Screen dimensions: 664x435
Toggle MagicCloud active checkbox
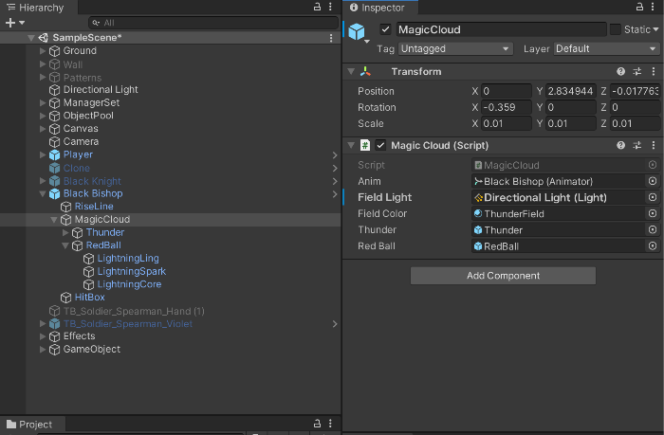tap(385, 29)
